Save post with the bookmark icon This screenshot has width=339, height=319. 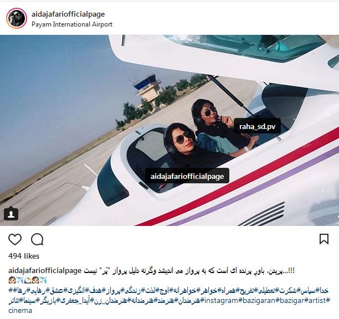point(324,239)
